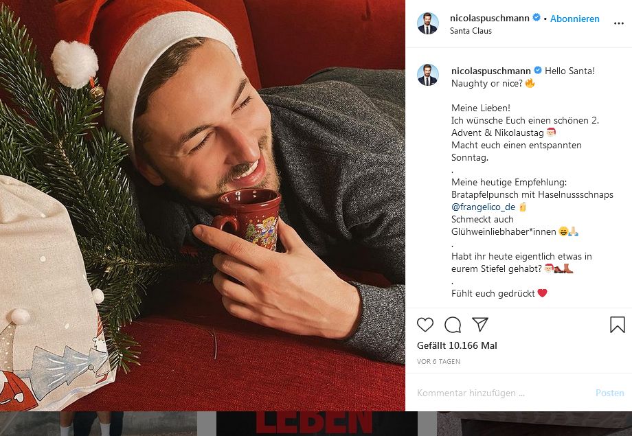The height and width of the screenshot is (436, 632).
Task: Open Santa Claus location link
Action: click(x=471, y=31)
